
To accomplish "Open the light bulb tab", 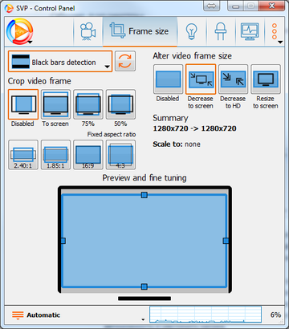I will [x=192, y=31].
